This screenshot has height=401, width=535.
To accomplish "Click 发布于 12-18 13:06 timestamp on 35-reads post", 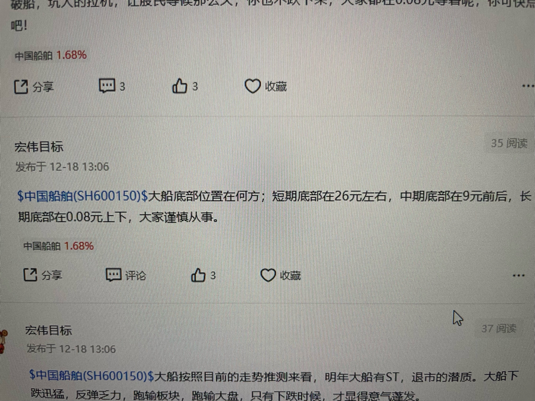I will [62, 167].
